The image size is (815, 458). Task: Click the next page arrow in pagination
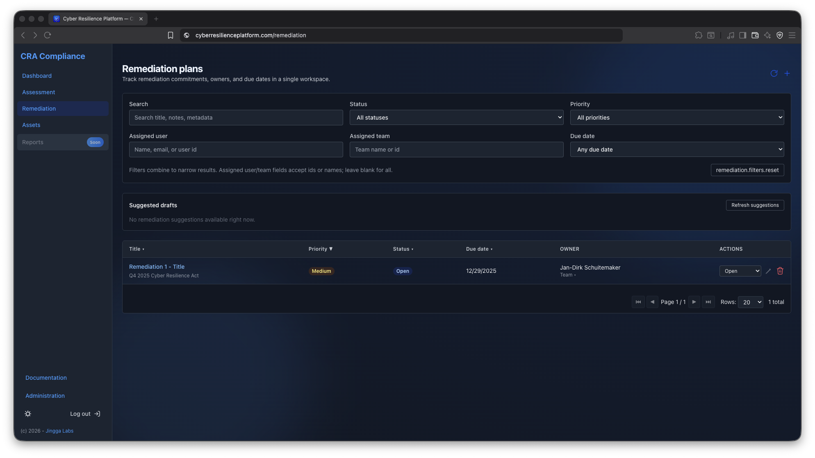coord(694,302)
